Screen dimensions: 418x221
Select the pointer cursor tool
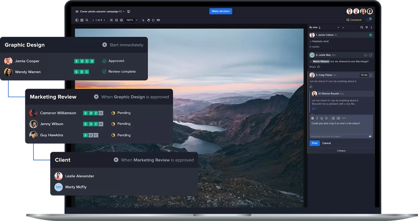pos(144,20)
